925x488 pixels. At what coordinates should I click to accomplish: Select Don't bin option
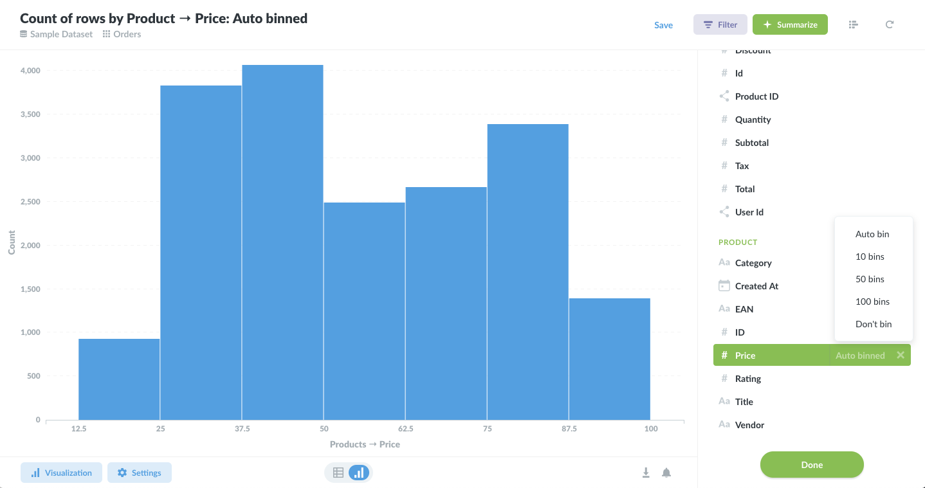pyautogui.click(x=874, y=324)
